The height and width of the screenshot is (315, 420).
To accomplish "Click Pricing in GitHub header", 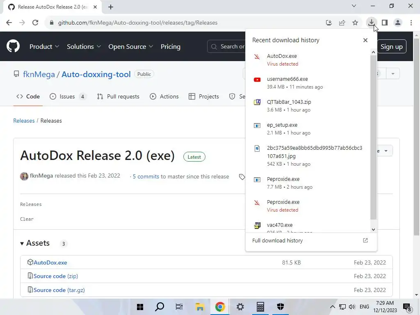I will pos(170,47).
